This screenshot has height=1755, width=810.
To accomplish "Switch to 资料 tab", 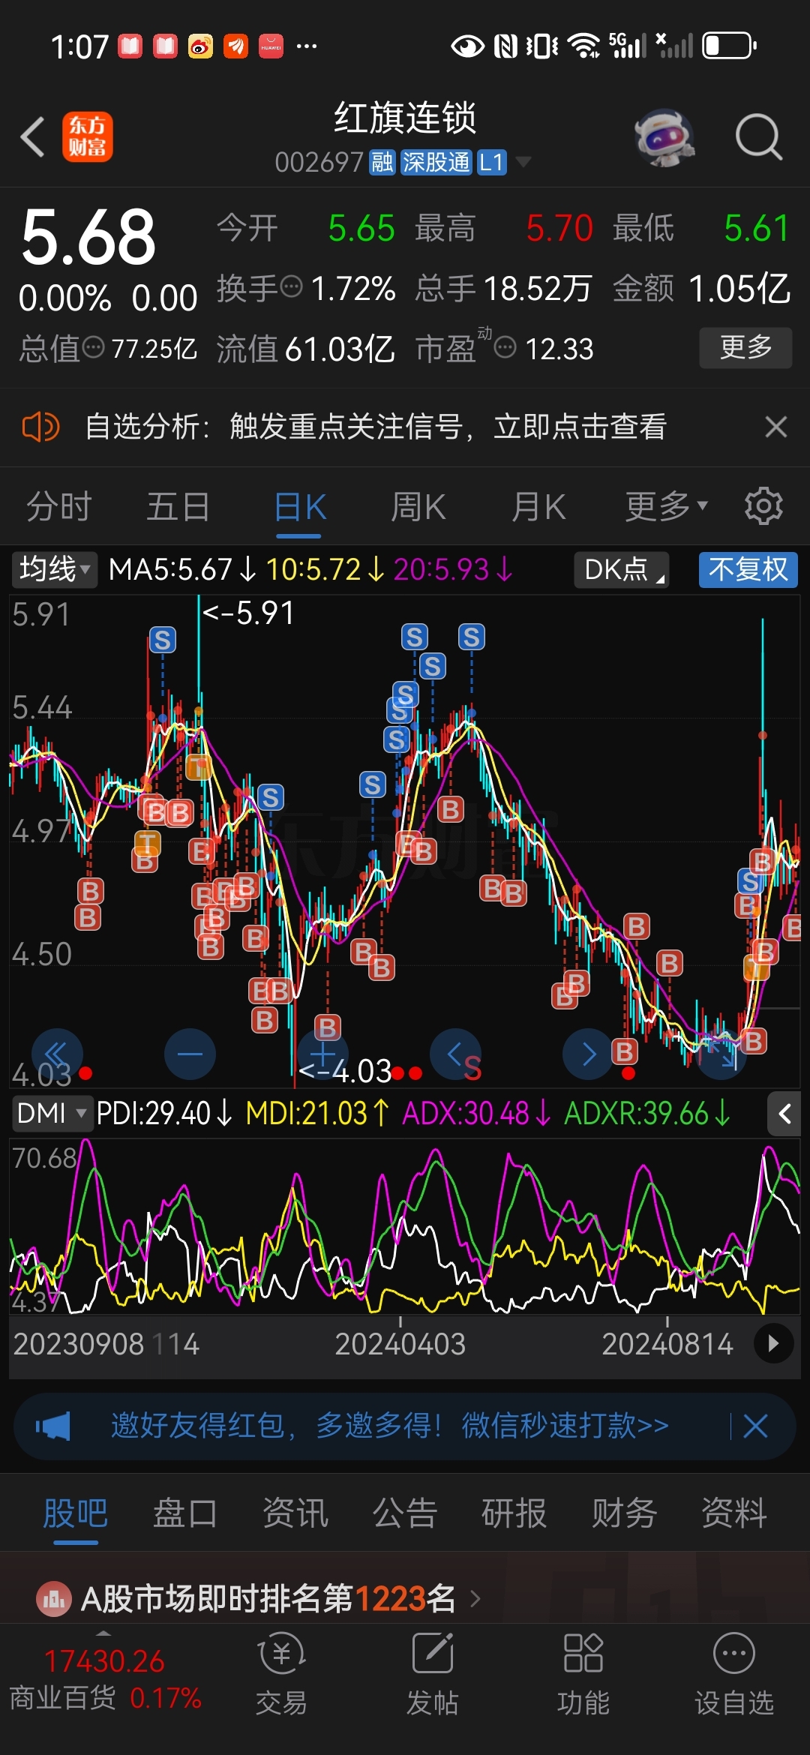I will 734,1513.
